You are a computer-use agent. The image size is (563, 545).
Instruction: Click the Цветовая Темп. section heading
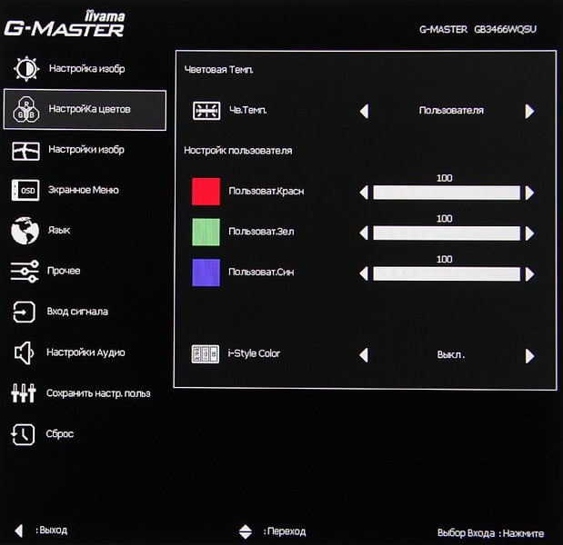click(x=218, y=70)
